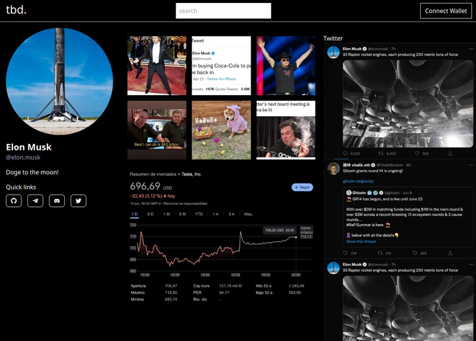Select the YTD chart range tab
476x341 pixels.
pyautogui.click(x=199, y=214)
